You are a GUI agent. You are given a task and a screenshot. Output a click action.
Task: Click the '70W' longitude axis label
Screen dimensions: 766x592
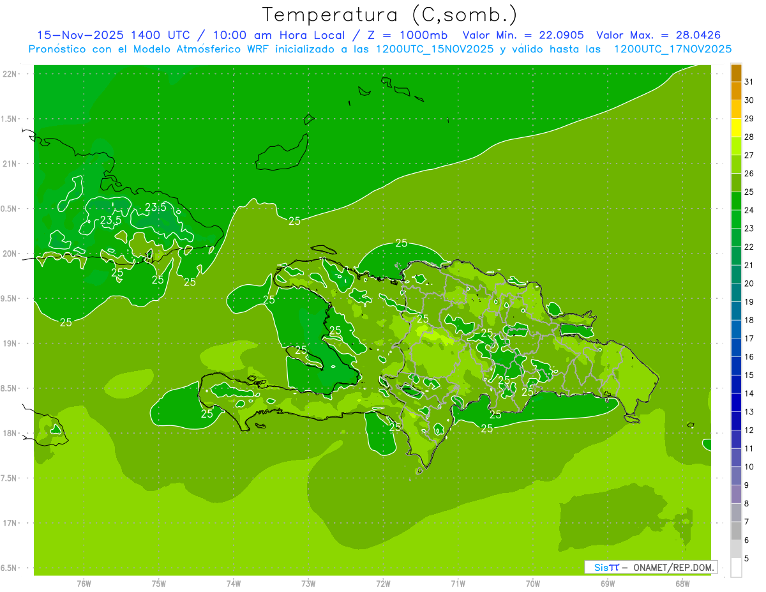coord(533,584)
